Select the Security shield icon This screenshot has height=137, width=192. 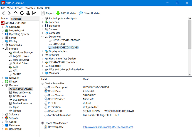pos(7,118)
